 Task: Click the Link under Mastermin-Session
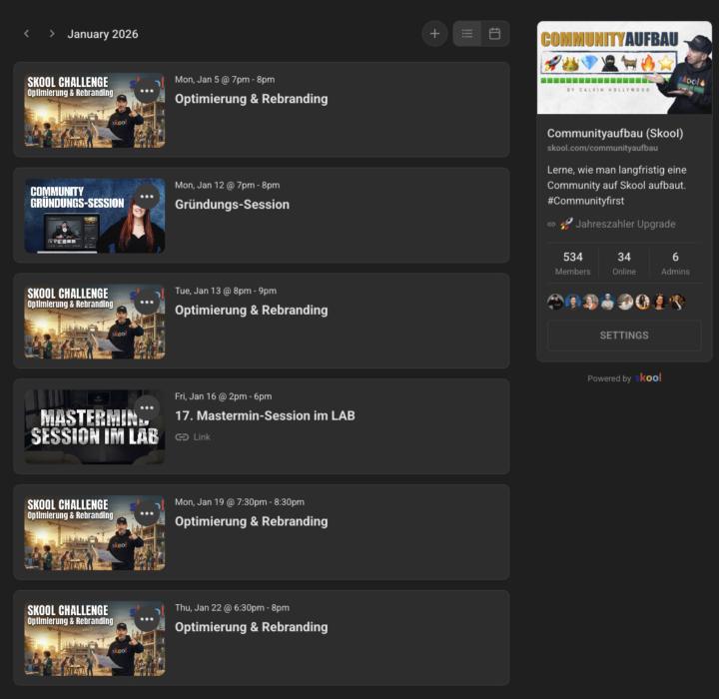(x=202, y=436)
